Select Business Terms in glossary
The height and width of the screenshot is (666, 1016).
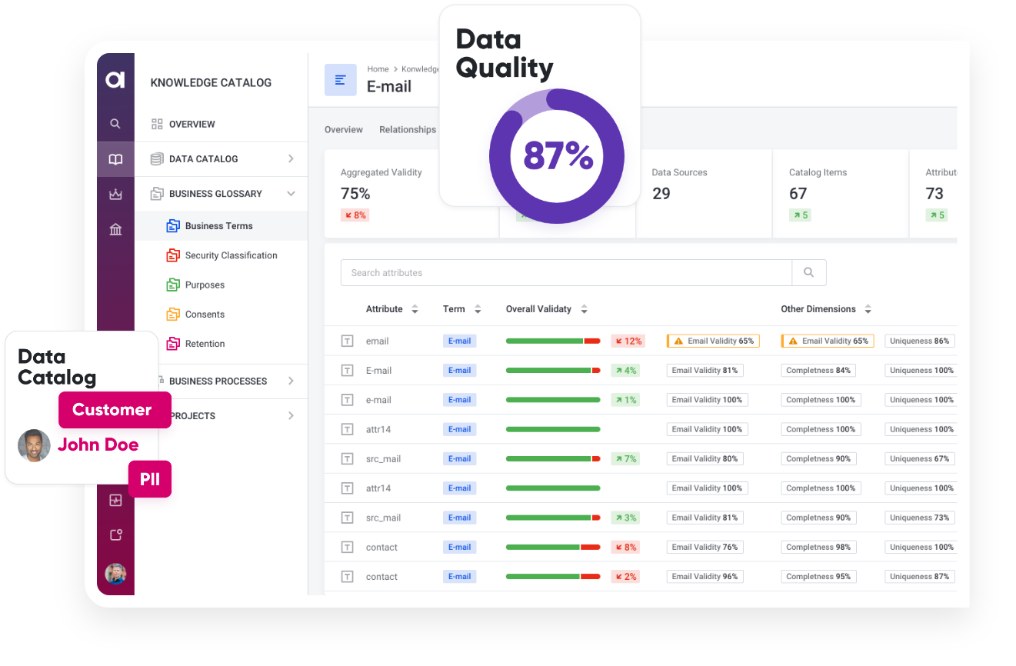pyautogui.click(x=222, y=226)
